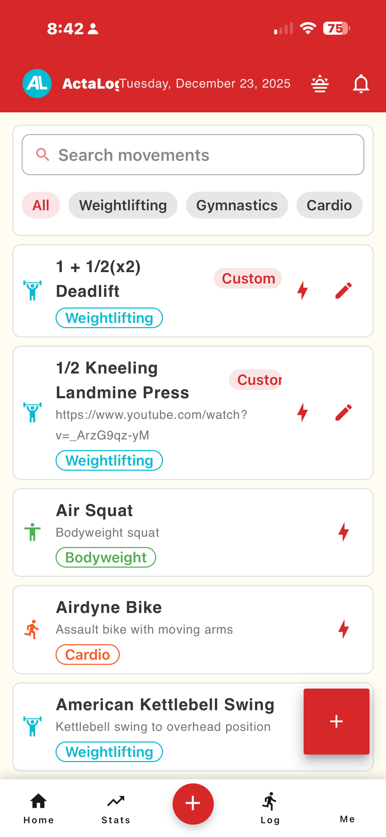Edit the 1 + 1/2(x2) Deadlift movement

pyautogui.click(x=343, y=291)
